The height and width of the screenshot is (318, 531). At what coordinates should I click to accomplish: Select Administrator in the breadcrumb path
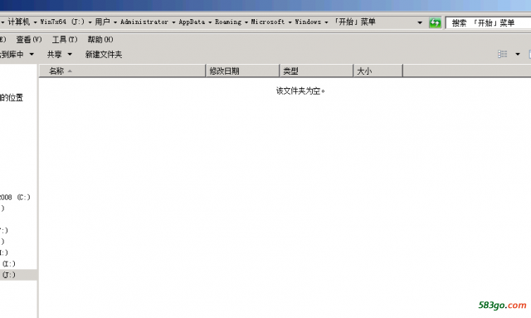click(x=144, y=22)
